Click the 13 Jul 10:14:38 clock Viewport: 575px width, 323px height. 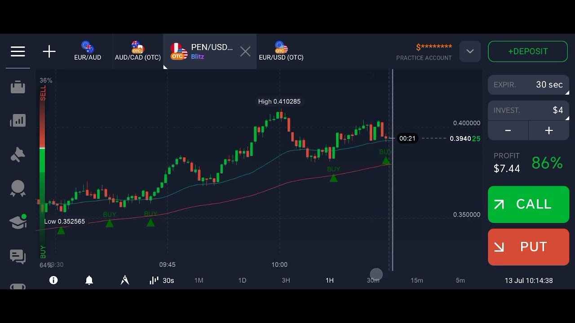[529, 280]
